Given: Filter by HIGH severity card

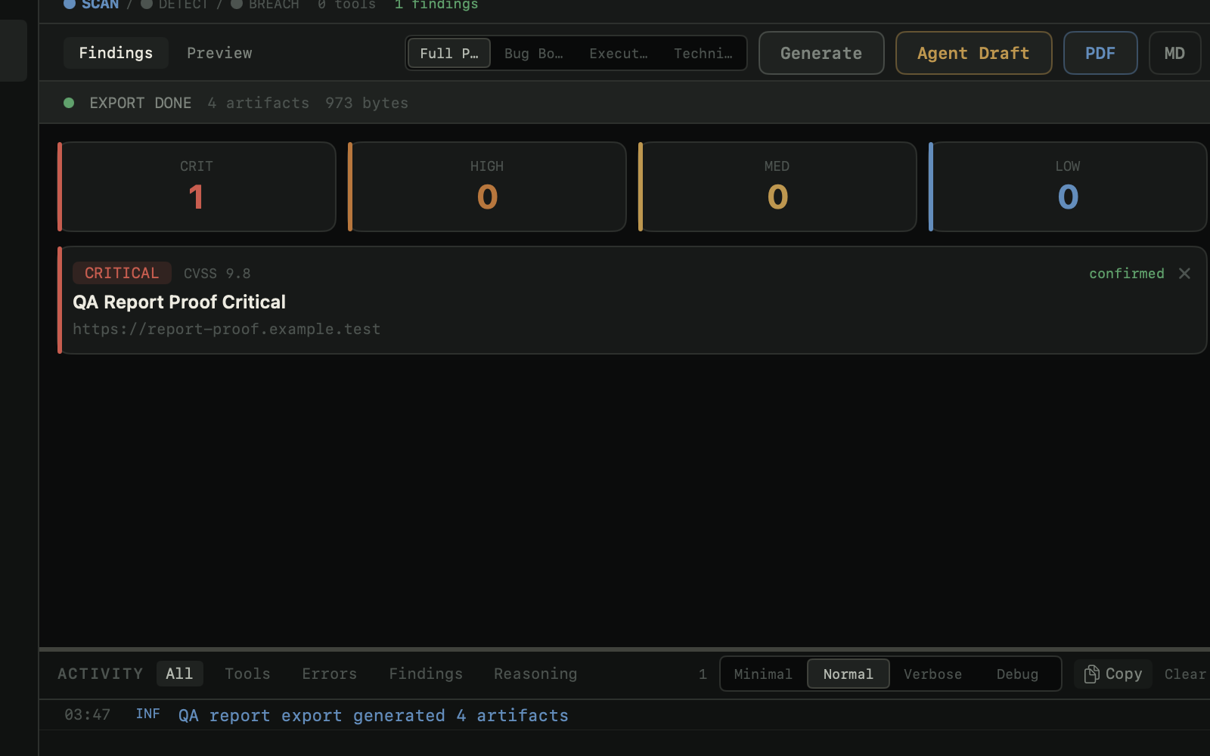Looking at the screenshot, I should [x=487, y=187].
